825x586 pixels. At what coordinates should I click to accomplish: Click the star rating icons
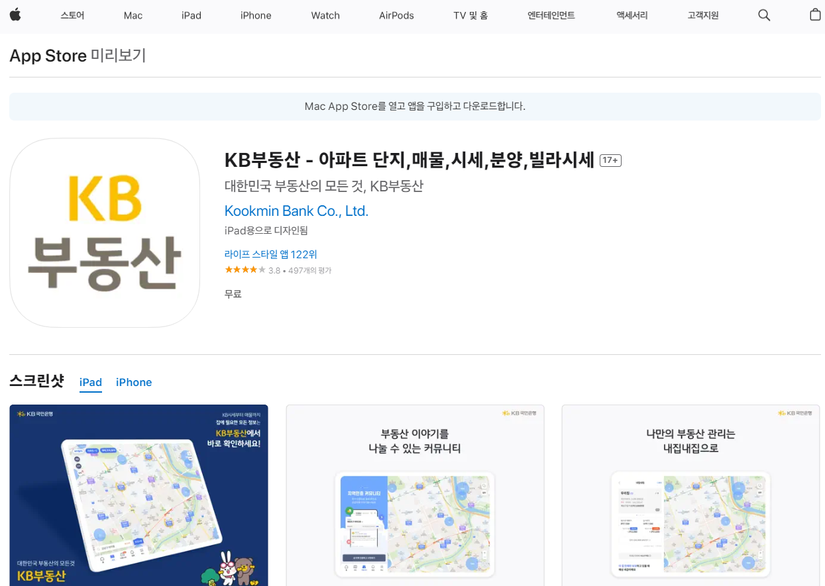click(x=245, y=270)
